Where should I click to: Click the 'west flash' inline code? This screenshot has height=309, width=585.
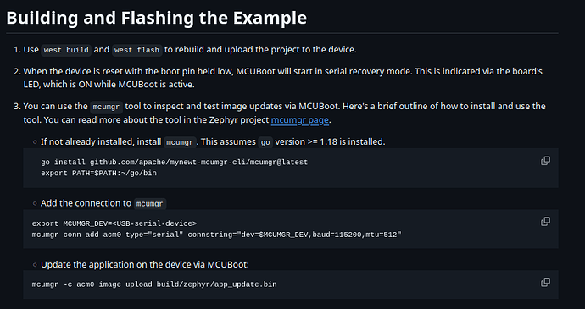click(136, 50)
